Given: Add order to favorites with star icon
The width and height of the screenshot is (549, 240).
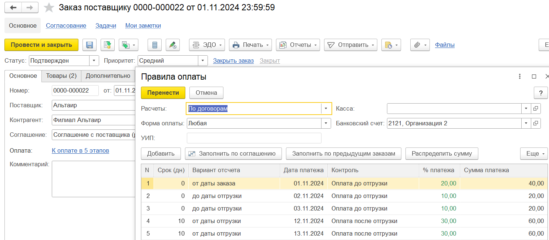Looking at the screenshot, I should [x=49, y=7].
